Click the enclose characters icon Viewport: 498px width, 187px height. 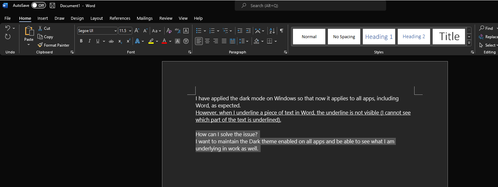(186, 41)
